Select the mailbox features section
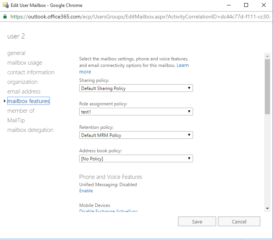Viewport: 273px width, 240px height. (x=28, y=101)
